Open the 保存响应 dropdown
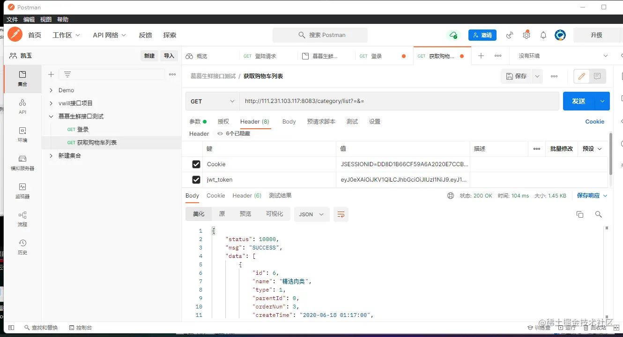623x337 pixels. 592,196
